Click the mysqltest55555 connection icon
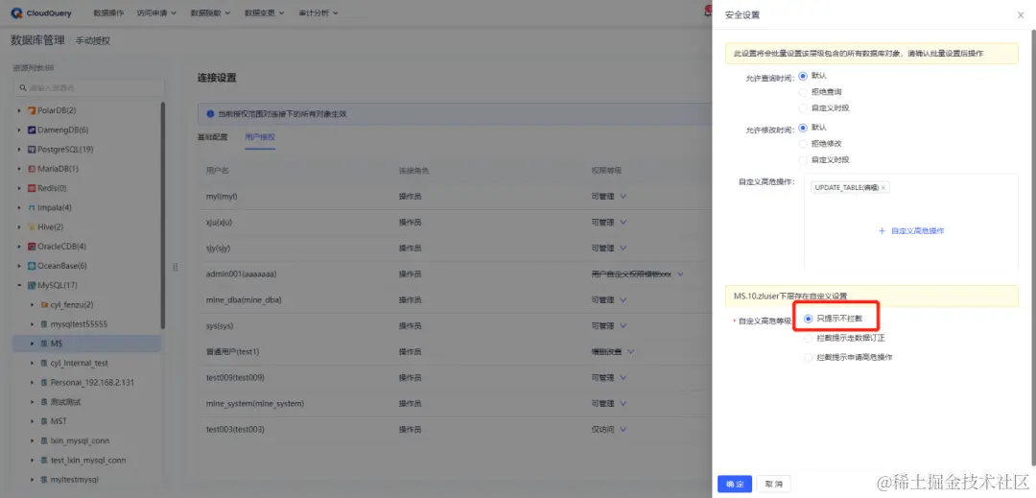1036x498 pixels. coord(44,324)
